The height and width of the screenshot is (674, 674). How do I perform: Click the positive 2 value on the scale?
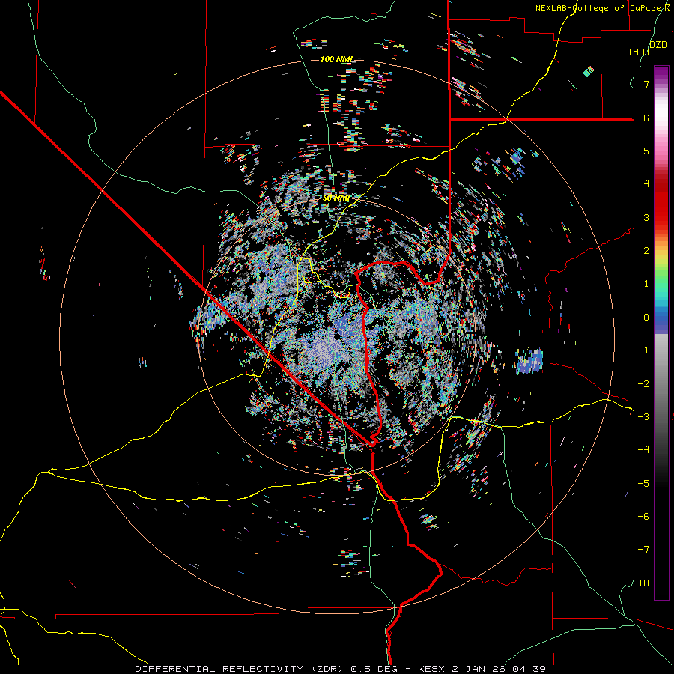coord(646,251)
